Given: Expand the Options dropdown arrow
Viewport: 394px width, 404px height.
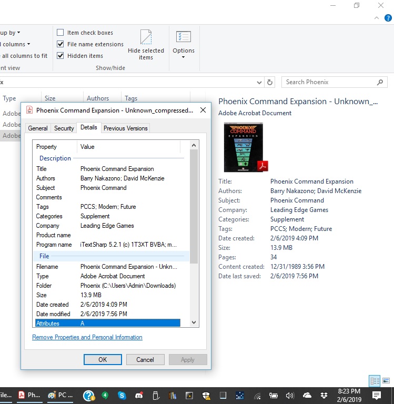Looking at the screenshot, I should point(183,57).
